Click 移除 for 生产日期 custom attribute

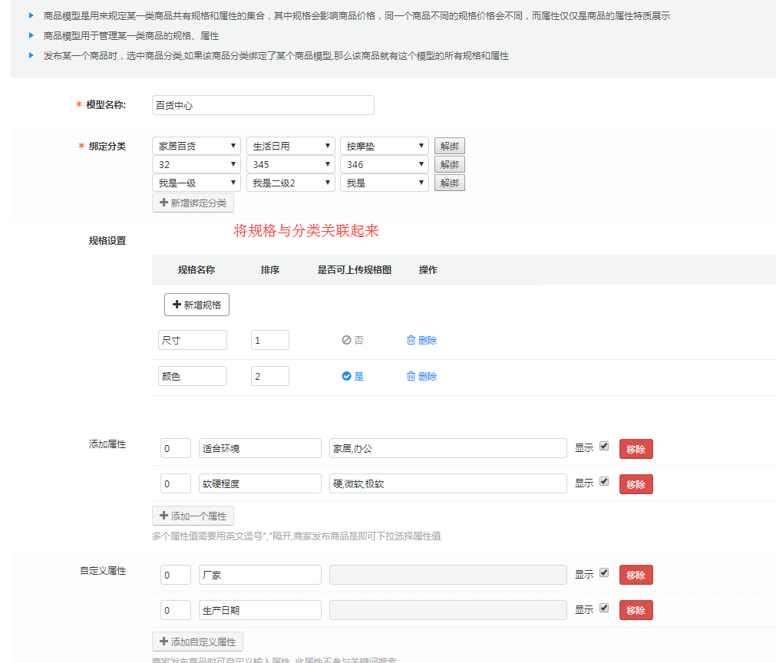point(636,610)
